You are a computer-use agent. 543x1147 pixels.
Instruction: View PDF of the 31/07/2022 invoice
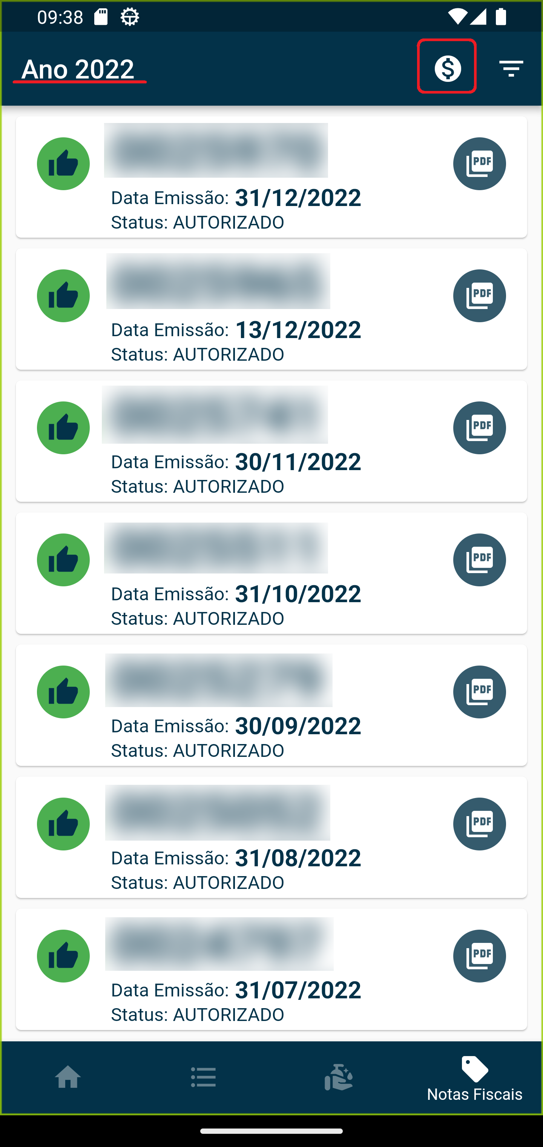479,956
